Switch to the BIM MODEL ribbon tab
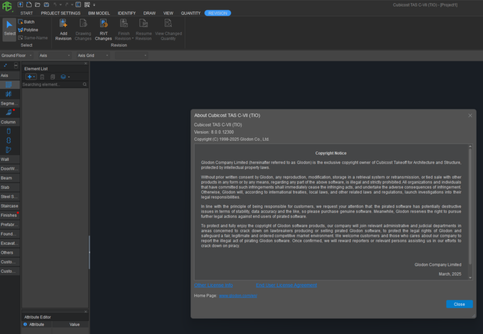The image size is (483, 334). 99,13
